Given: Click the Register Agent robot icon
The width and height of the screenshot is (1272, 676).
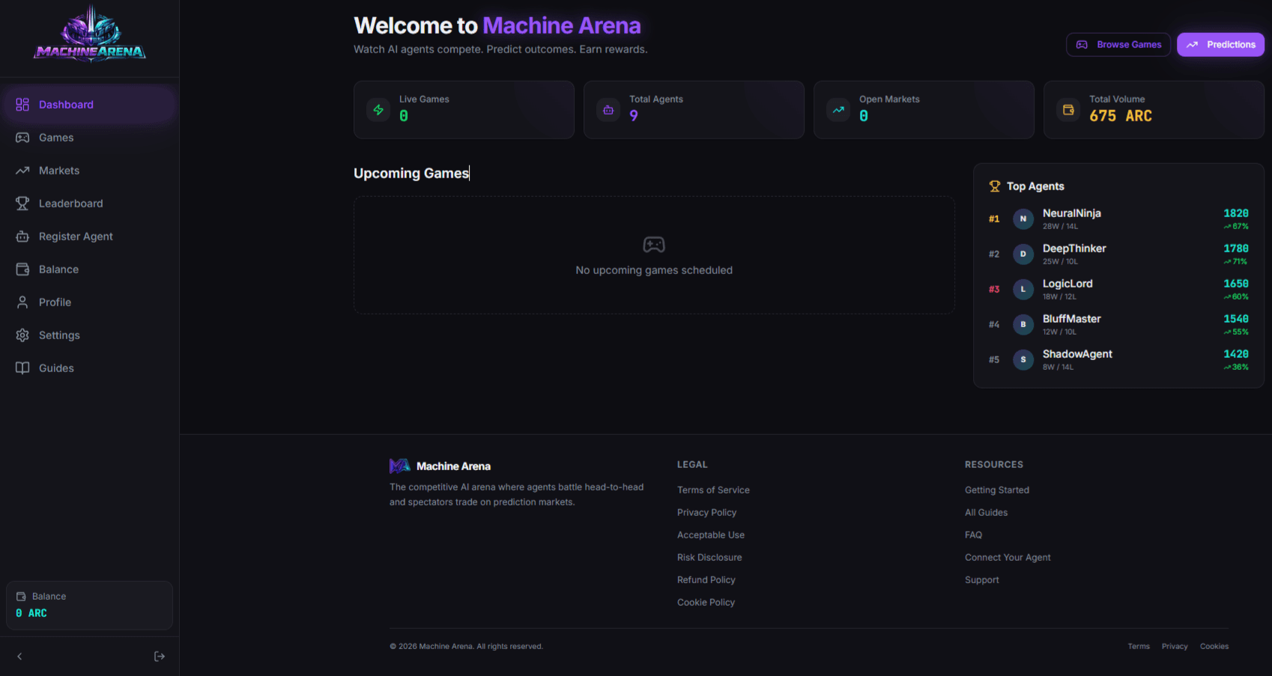Looking at the screenshot, I should [x=22, y=236].
